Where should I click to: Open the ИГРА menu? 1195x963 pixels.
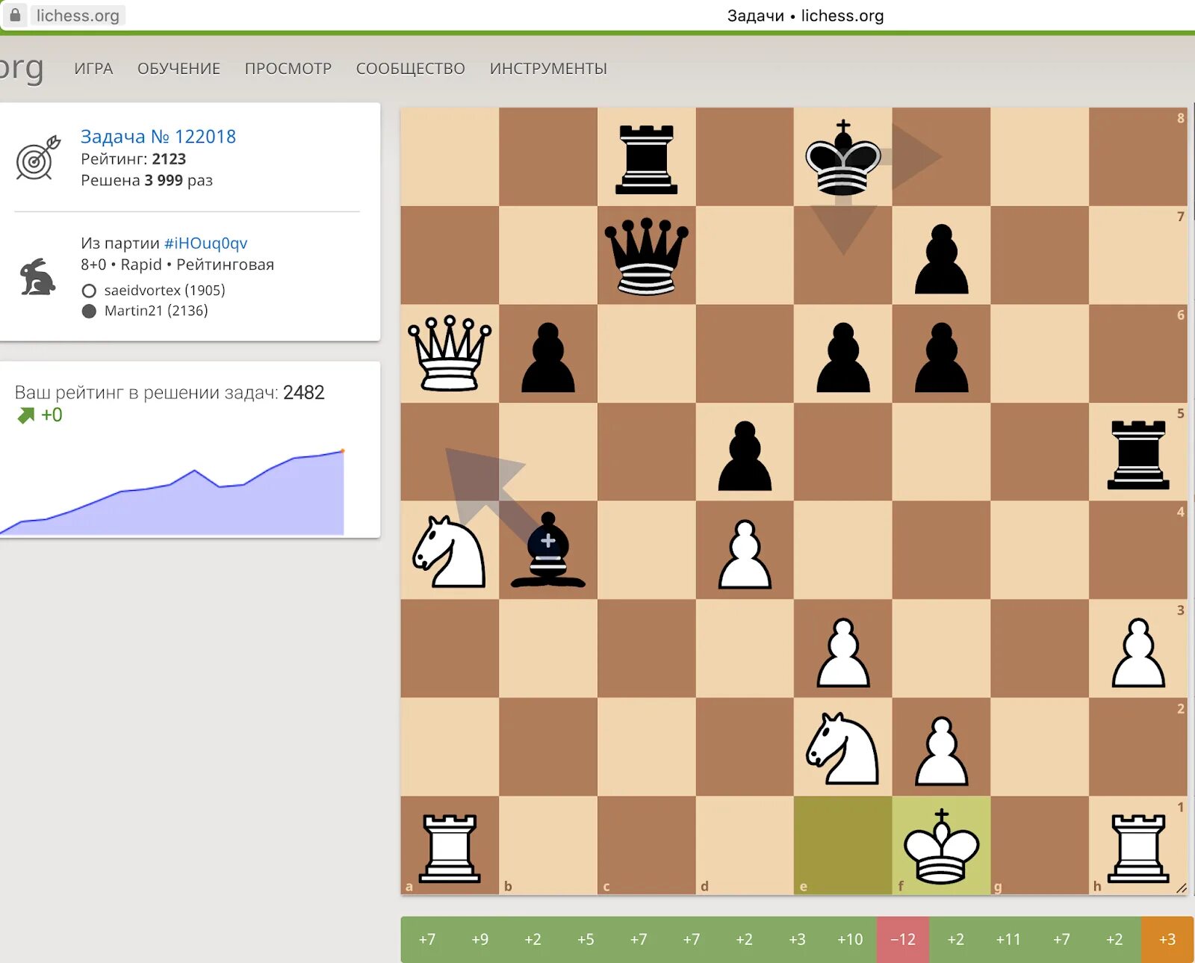[x=93, y=69]
